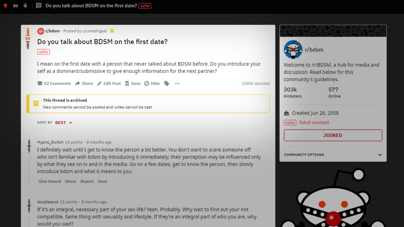404x227 pixels.
Task: Hide this post
Action: [x=152, y=83]
